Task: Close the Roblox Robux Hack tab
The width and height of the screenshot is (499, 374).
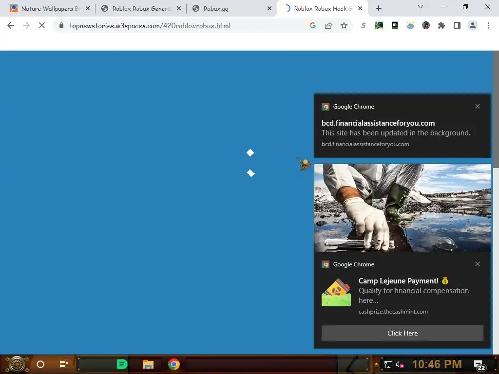Action: [x=360, y=9]
